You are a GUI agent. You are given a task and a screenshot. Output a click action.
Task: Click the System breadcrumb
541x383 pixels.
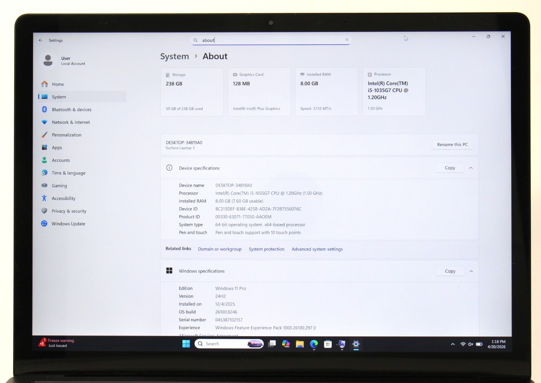pos(174,57)
